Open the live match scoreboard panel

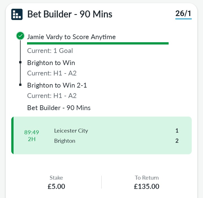(x=101, y=135)
